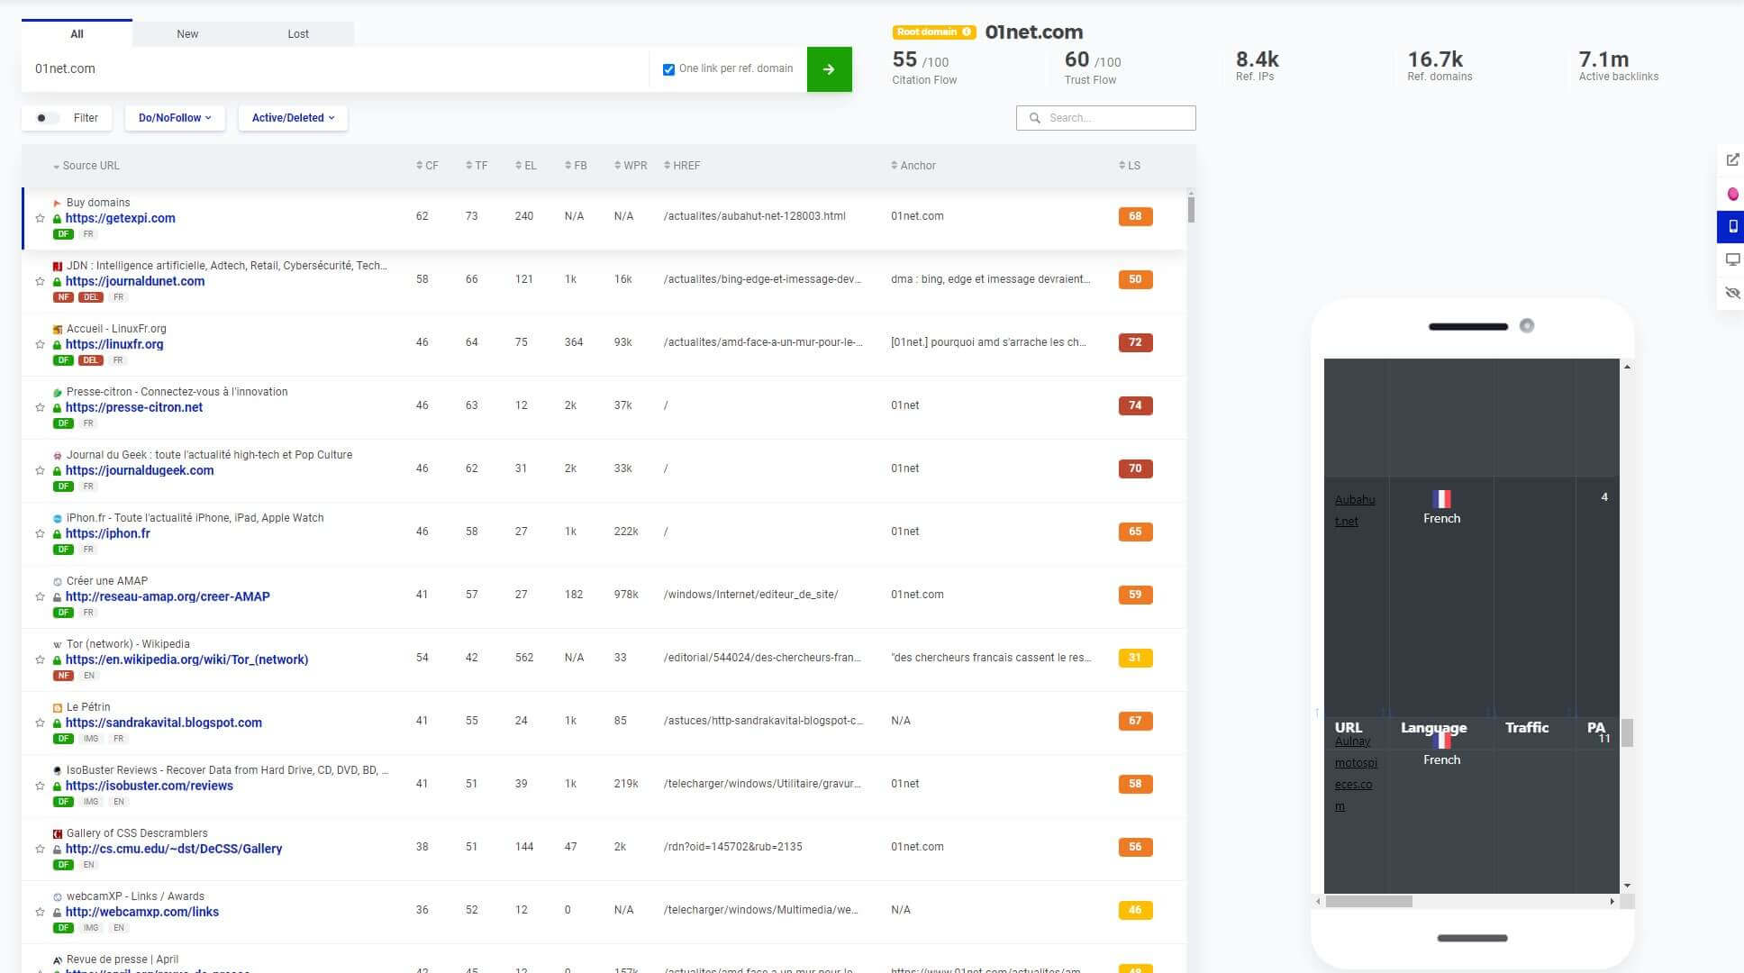The width and height of the screenshot is (1744, 973).
Task: Switch preview to mobile view
Action: point(1730,227)
